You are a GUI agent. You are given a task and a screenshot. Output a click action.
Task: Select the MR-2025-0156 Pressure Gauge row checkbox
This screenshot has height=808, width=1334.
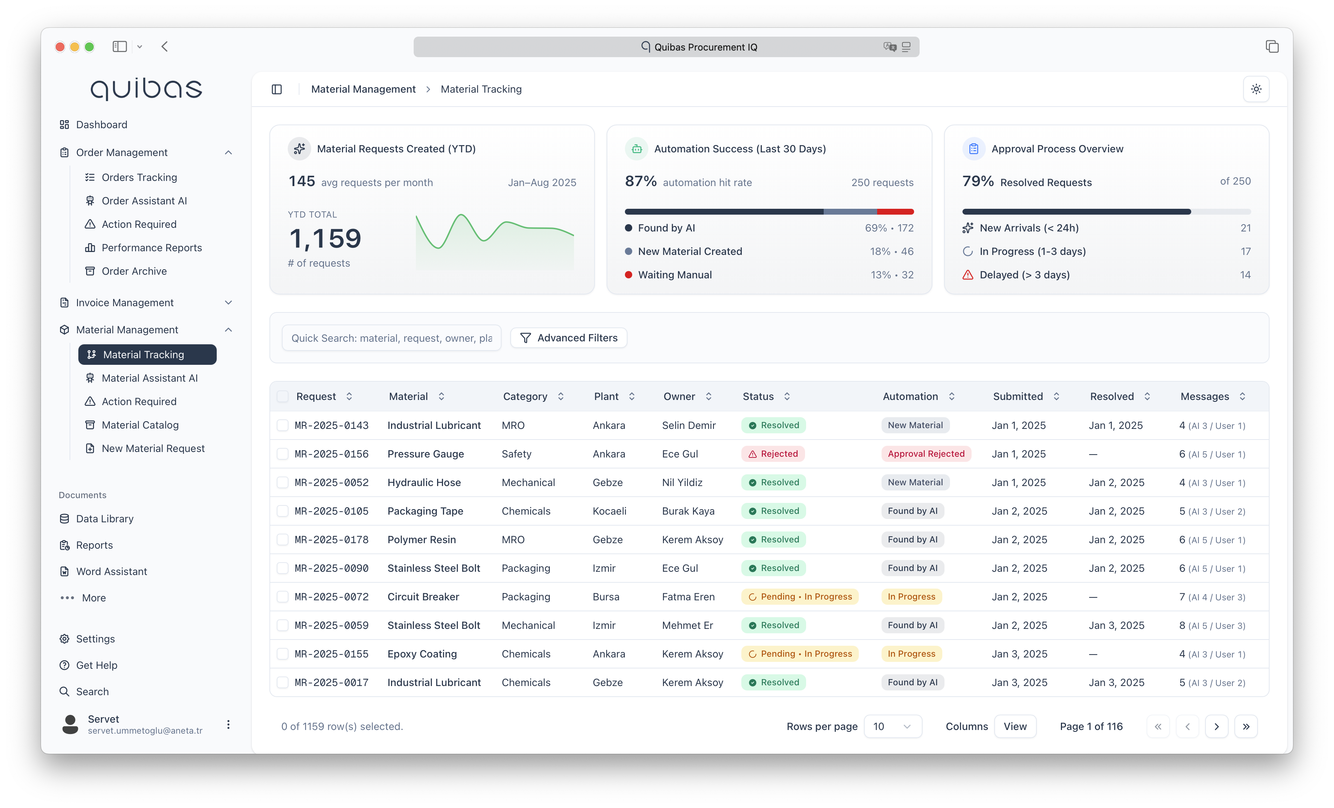point(283,454)
